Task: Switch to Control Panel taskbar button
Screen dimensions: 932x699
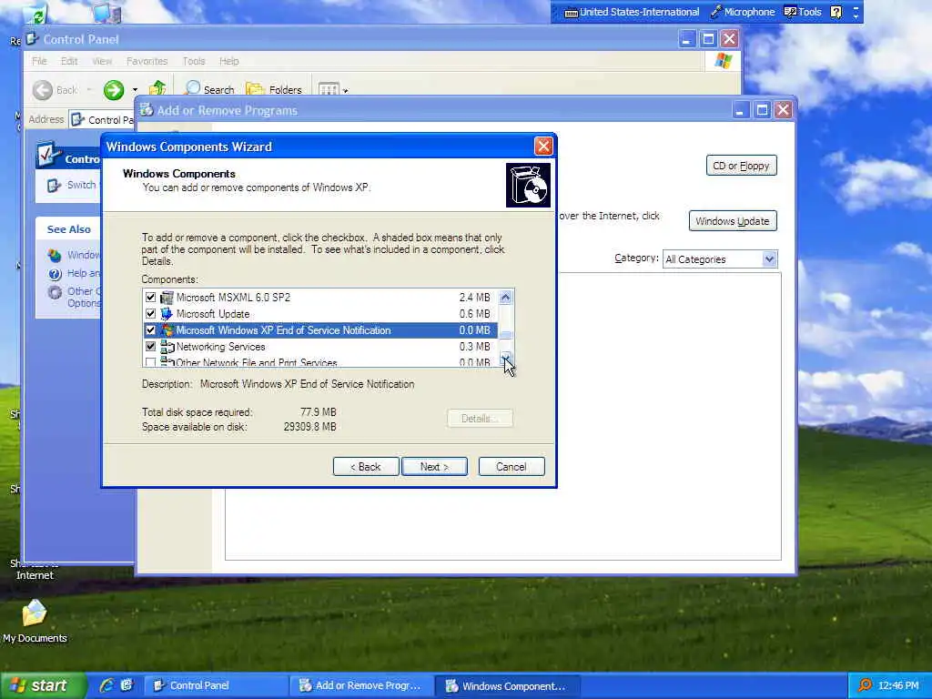Action: (215, 686)
